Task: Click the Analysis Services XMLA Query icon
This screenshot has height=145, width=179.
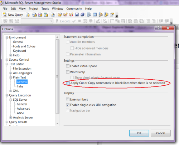Action: pyautogui.click(x=46, y=15)
